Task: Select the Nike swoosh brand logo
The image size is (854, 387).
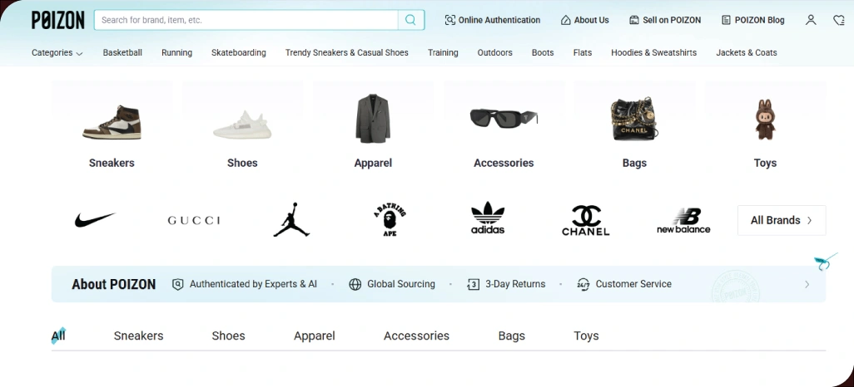Action: 95,219
